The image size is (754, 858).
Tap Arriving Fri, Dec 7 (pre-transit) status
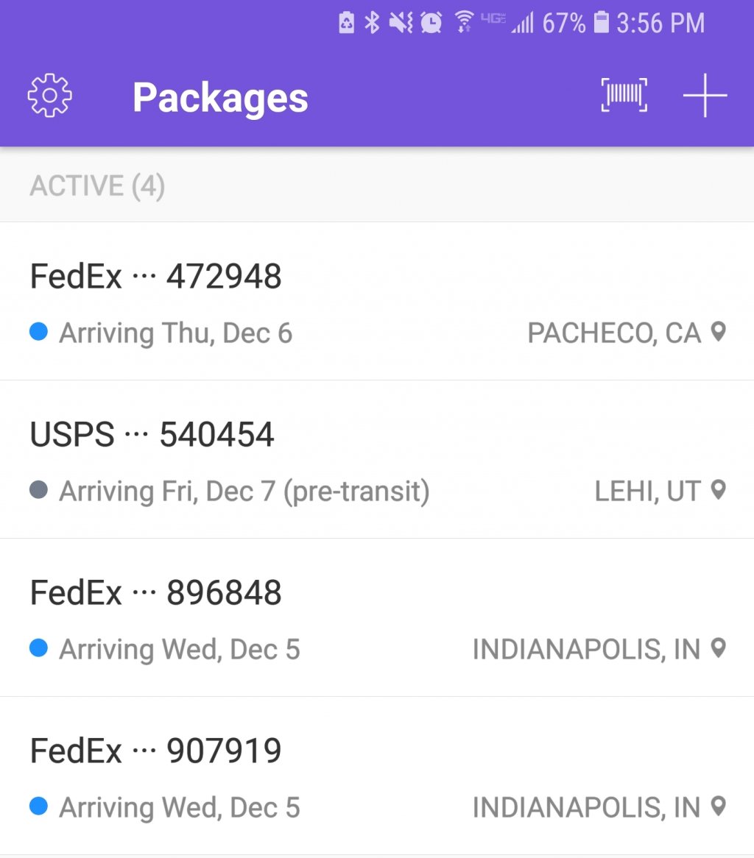coord(244,491)
